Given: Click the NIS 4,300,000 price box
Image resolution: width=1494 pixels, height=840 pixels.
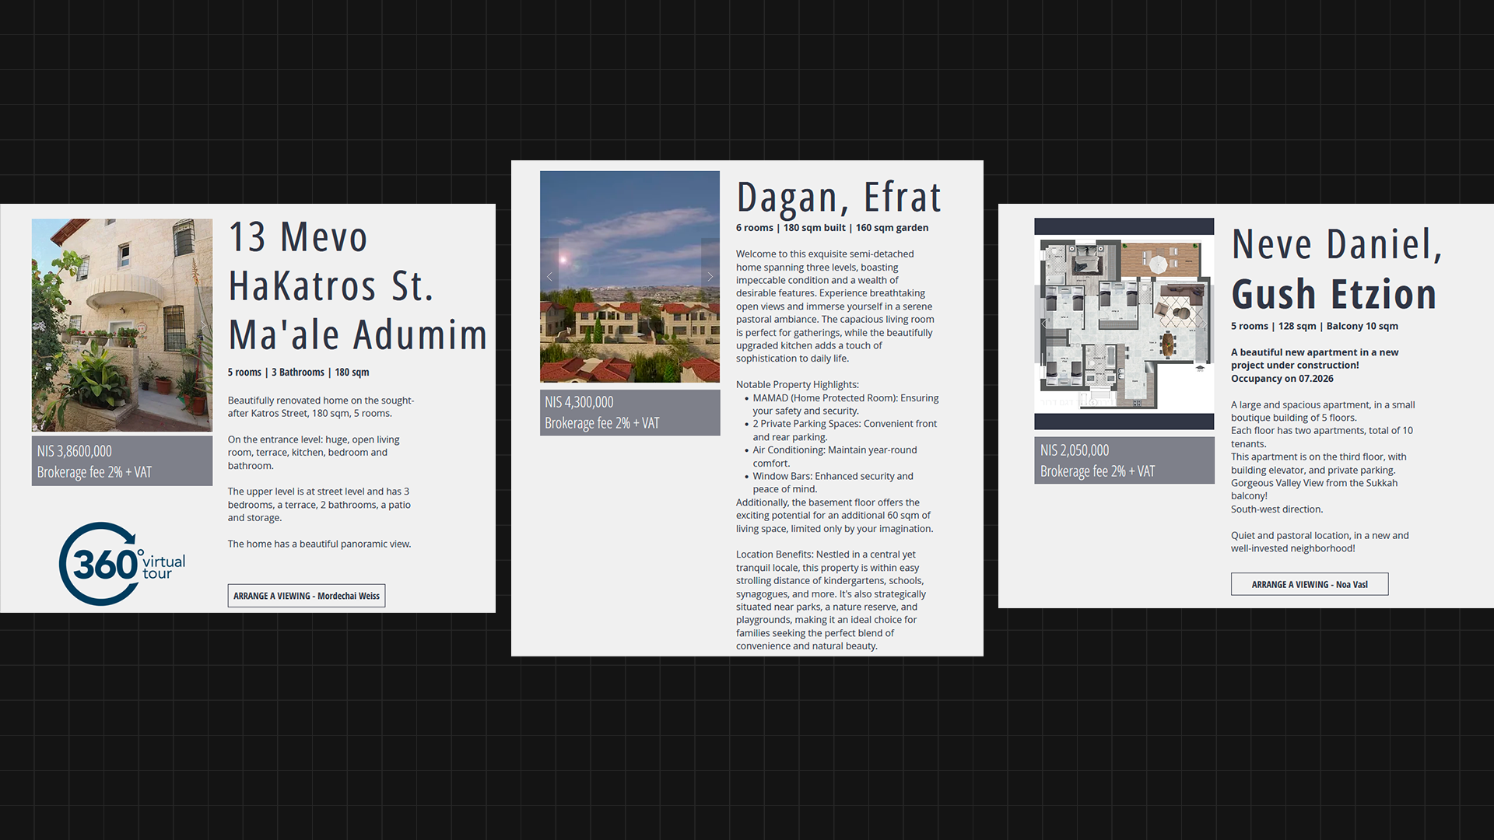Looking at the screenshot, I should click(x=630, y=412).
